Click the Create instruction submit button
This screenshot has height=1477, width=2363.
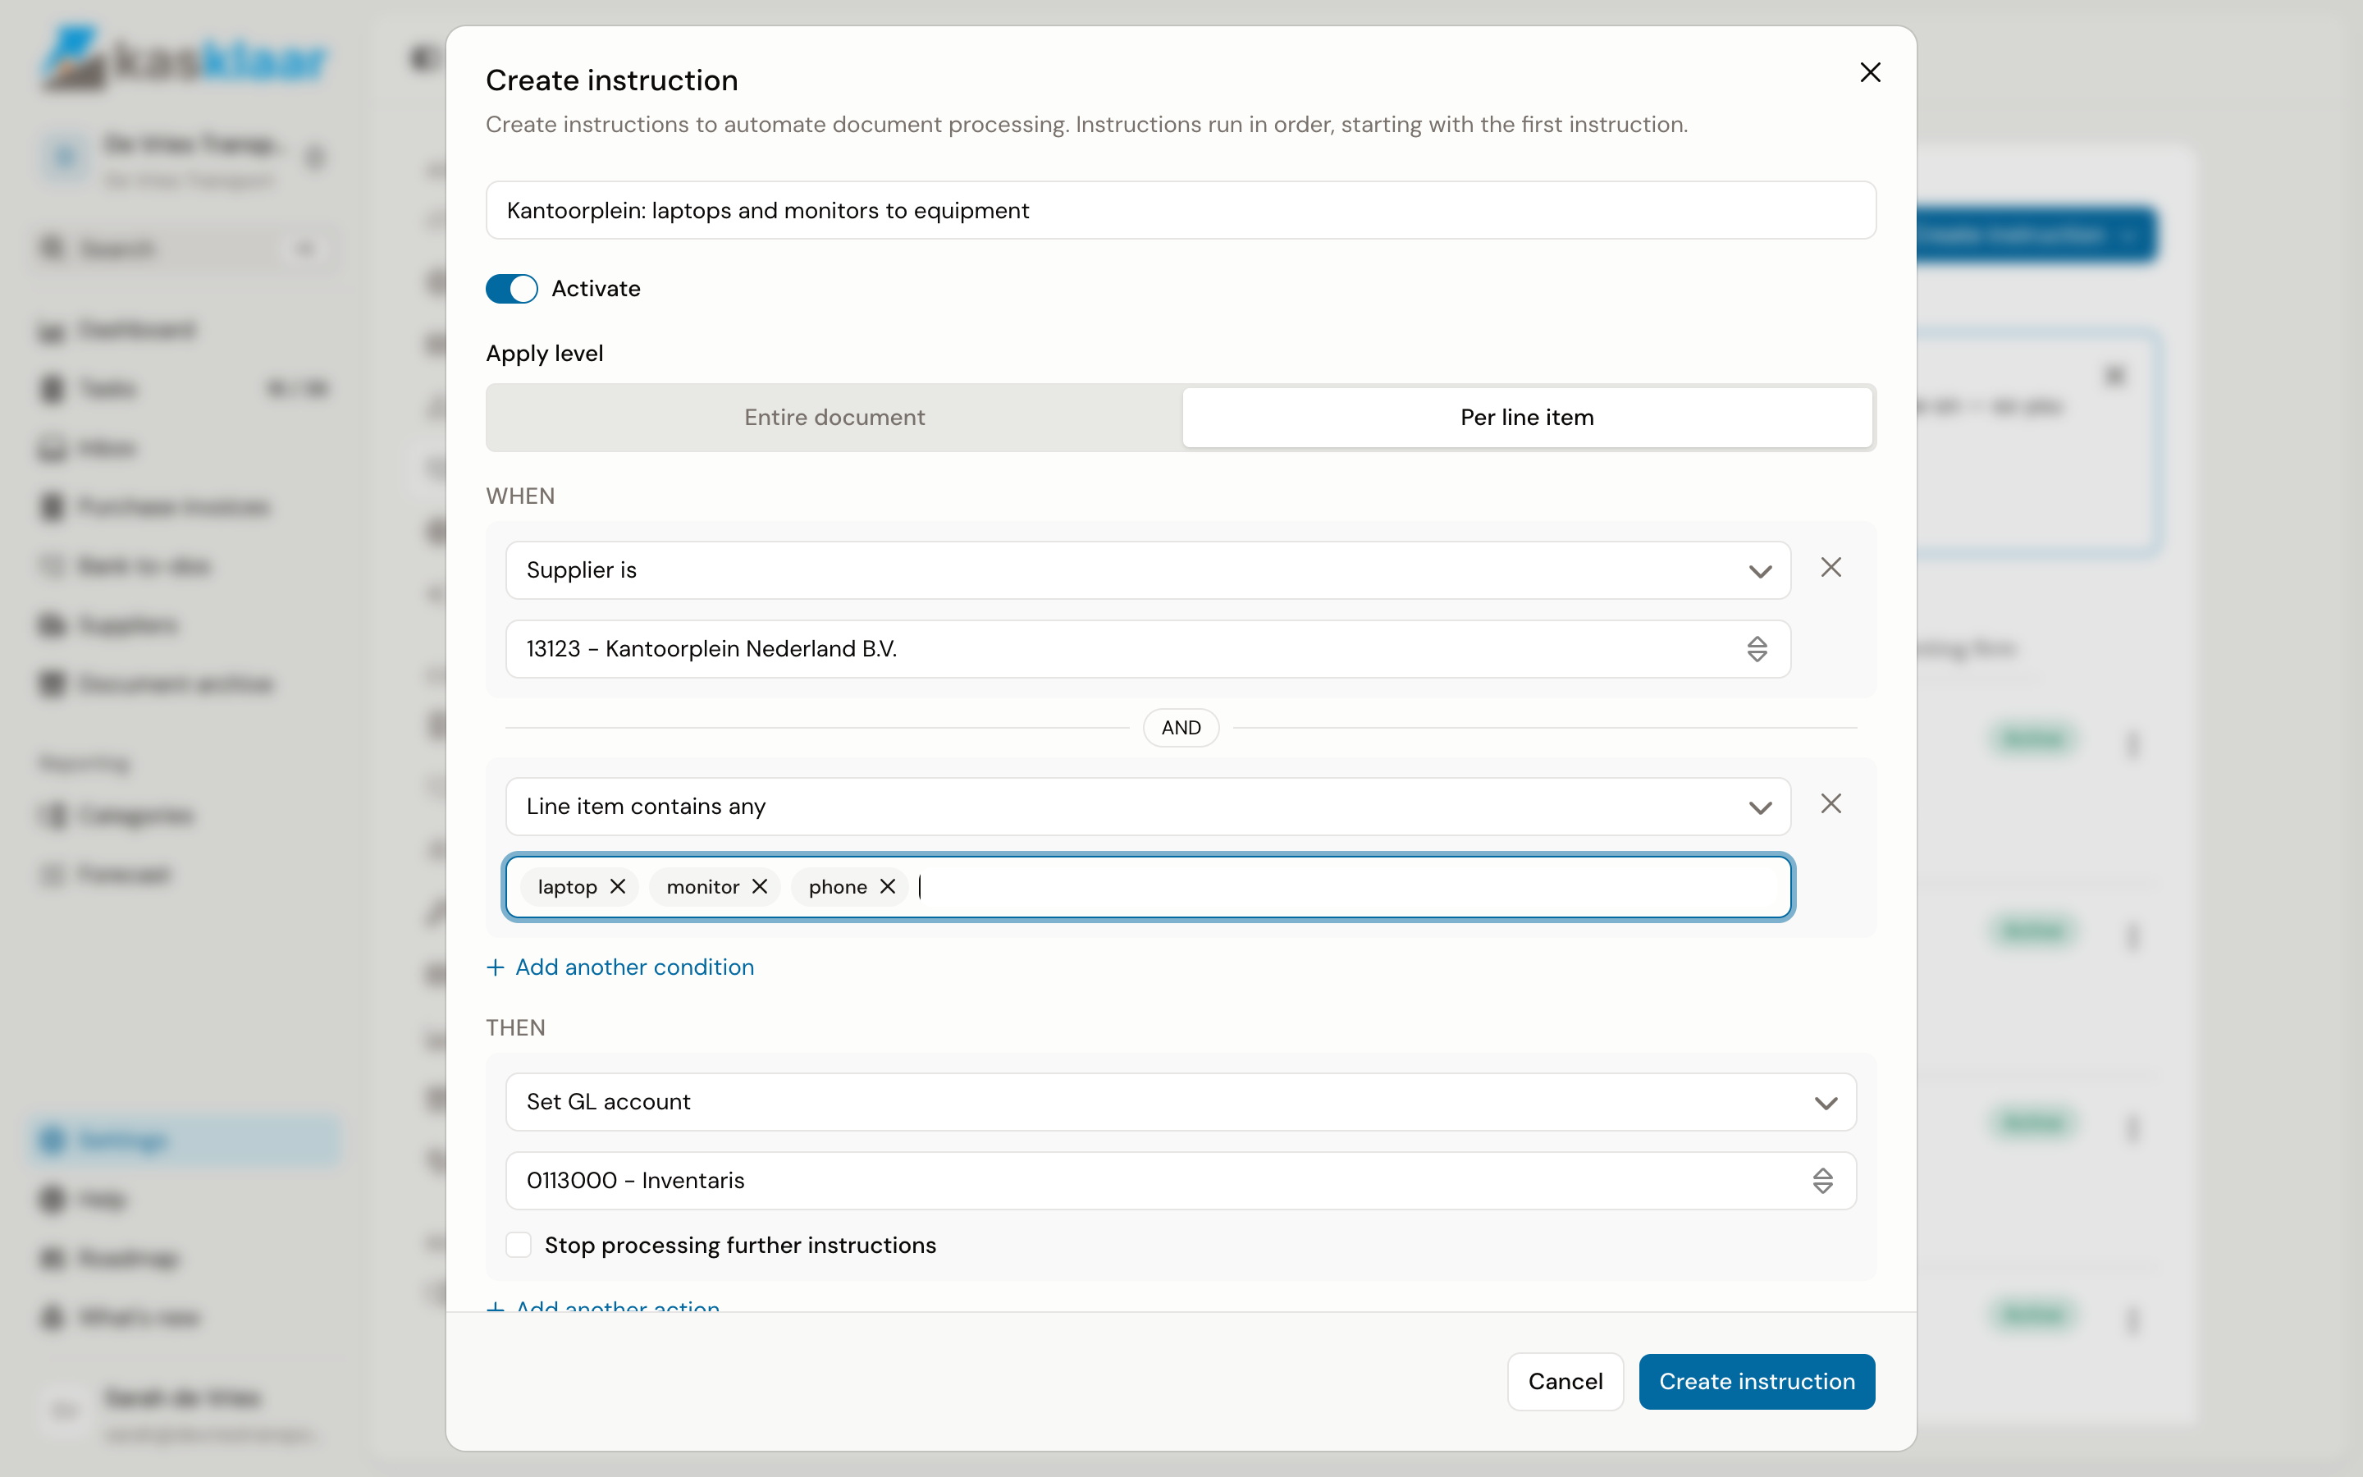click(x=1757, y=1381)
